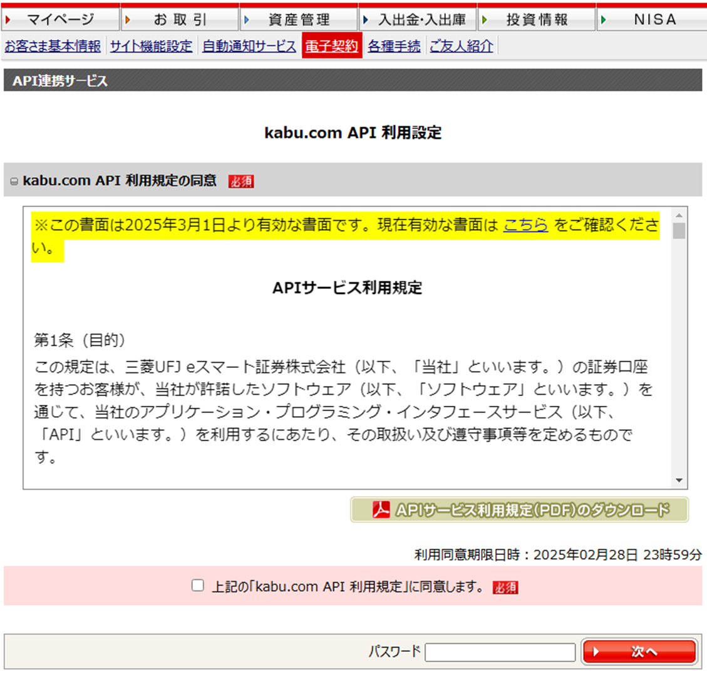Collapse the kabu.com API 利用規定の同意 section

[14, 181]
